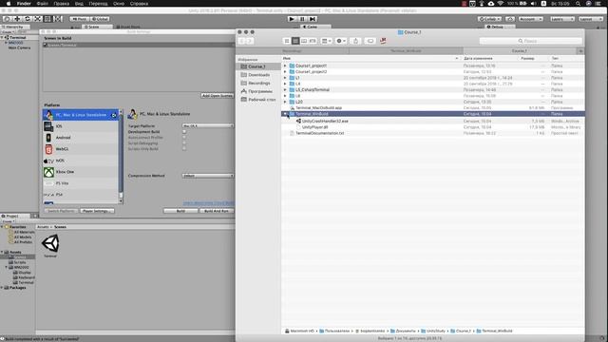Image resolution: width=608 pixels, height=342 pixels.
Task: Click Build And Run button
Action: 217,211
